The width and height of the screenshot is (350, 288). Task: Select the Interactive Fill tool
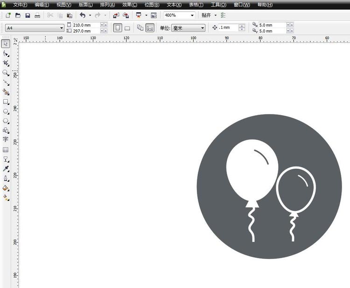coord(6,198)
